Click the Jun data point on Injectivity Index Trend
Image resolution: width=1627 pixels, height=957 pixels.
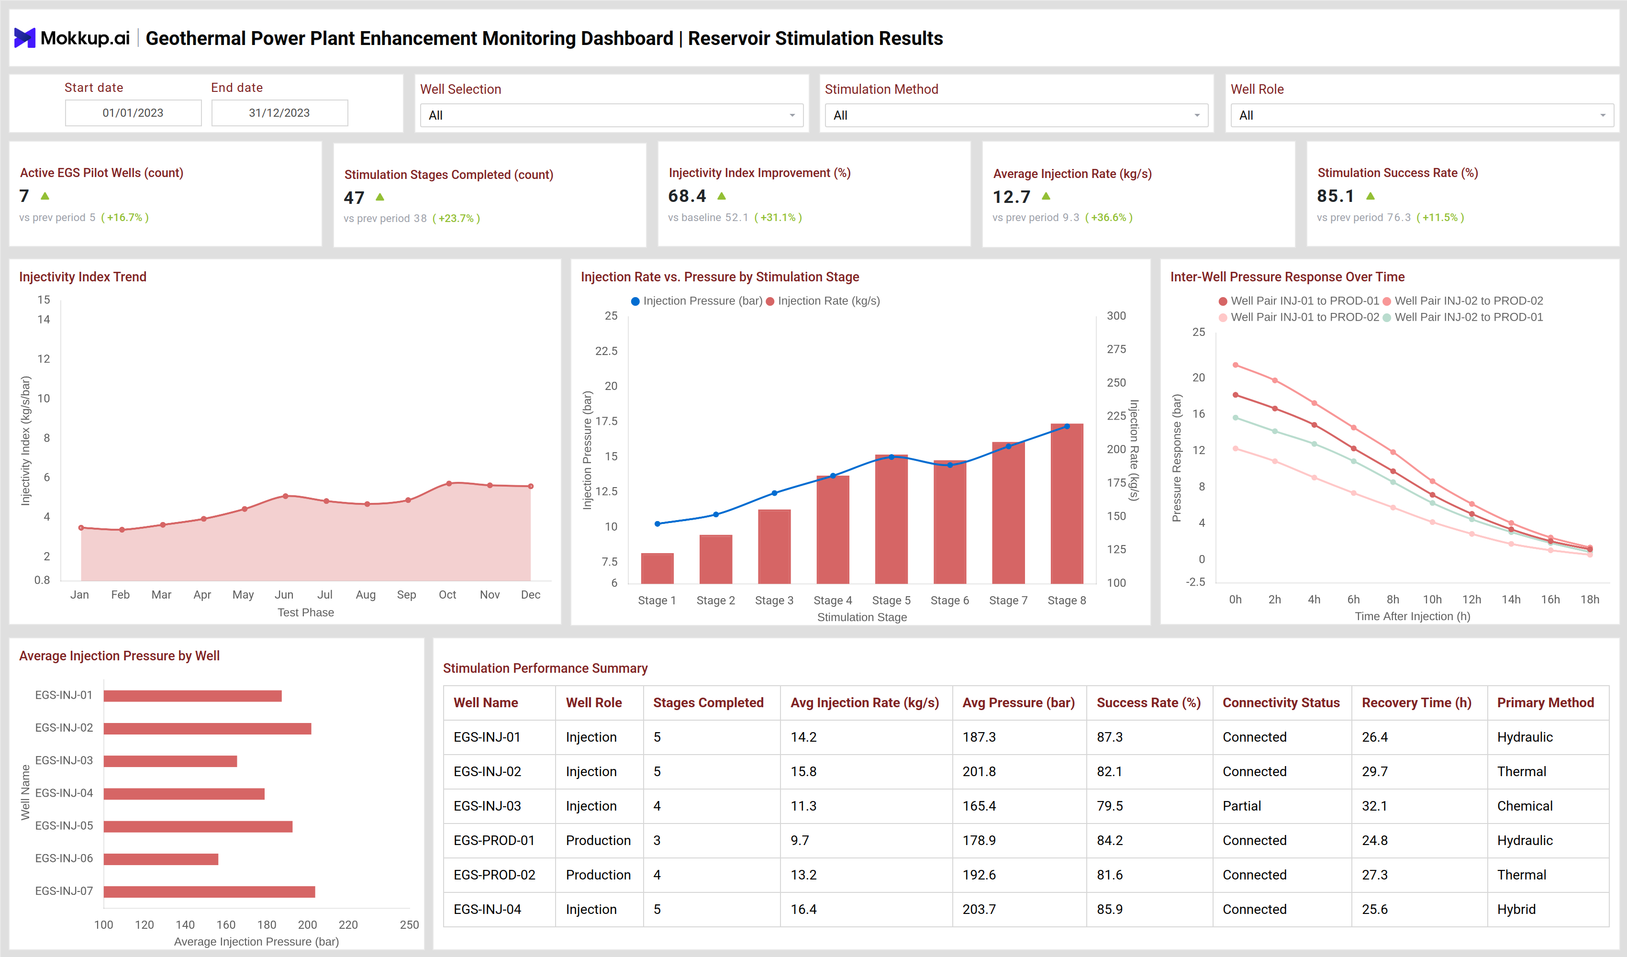(x=285, y=496)
